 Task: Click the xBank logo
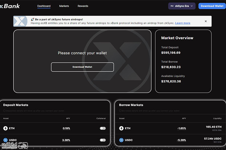click(x=10, y=6)
